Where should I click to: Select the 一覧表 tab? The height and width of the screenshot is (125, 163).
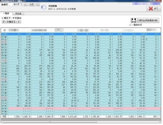point(6,13)
